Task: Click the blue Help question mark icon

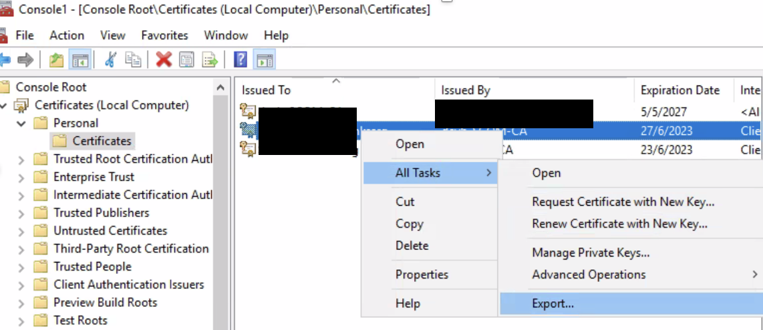Action: (x=241, y=60)
